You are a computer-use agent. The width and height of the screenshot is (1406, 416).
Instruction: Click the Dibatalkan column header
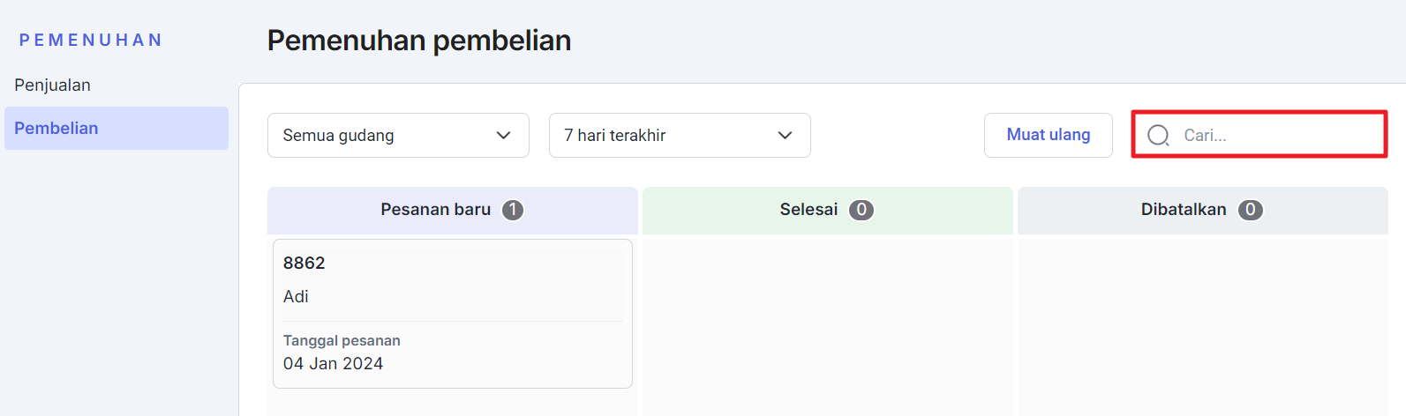click(1203, 210)
